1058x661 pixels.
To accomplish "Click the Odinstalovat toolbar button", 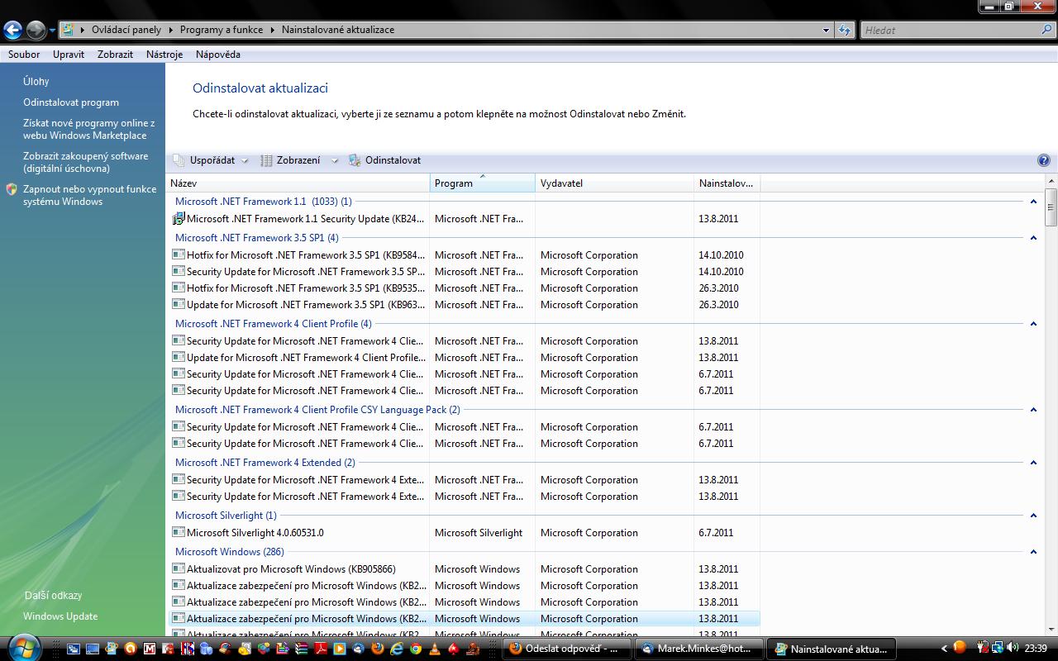I will coord(385,160).
